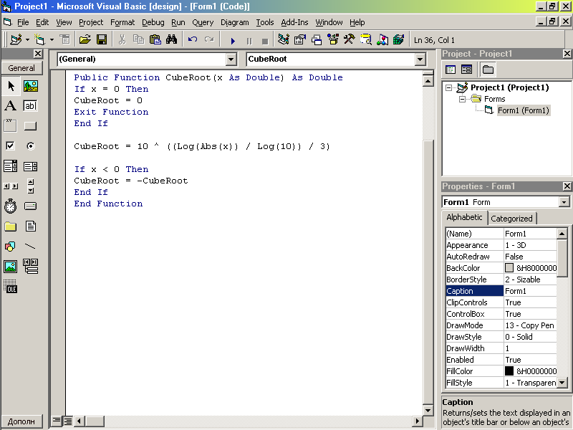Screen dimensions: 573x430
Task: Start the program with Run button
Action: 233,40
